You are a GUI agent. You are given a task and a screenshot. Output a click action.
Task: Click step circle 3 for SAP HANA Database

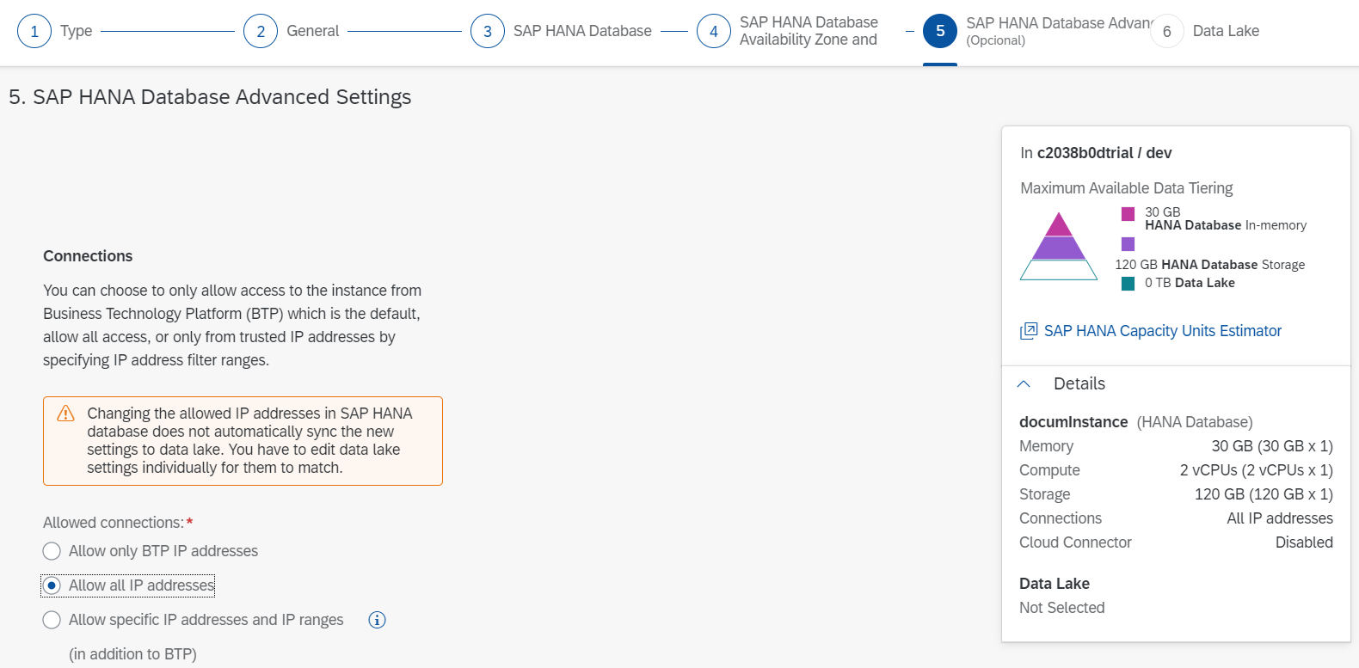(488, 31)
